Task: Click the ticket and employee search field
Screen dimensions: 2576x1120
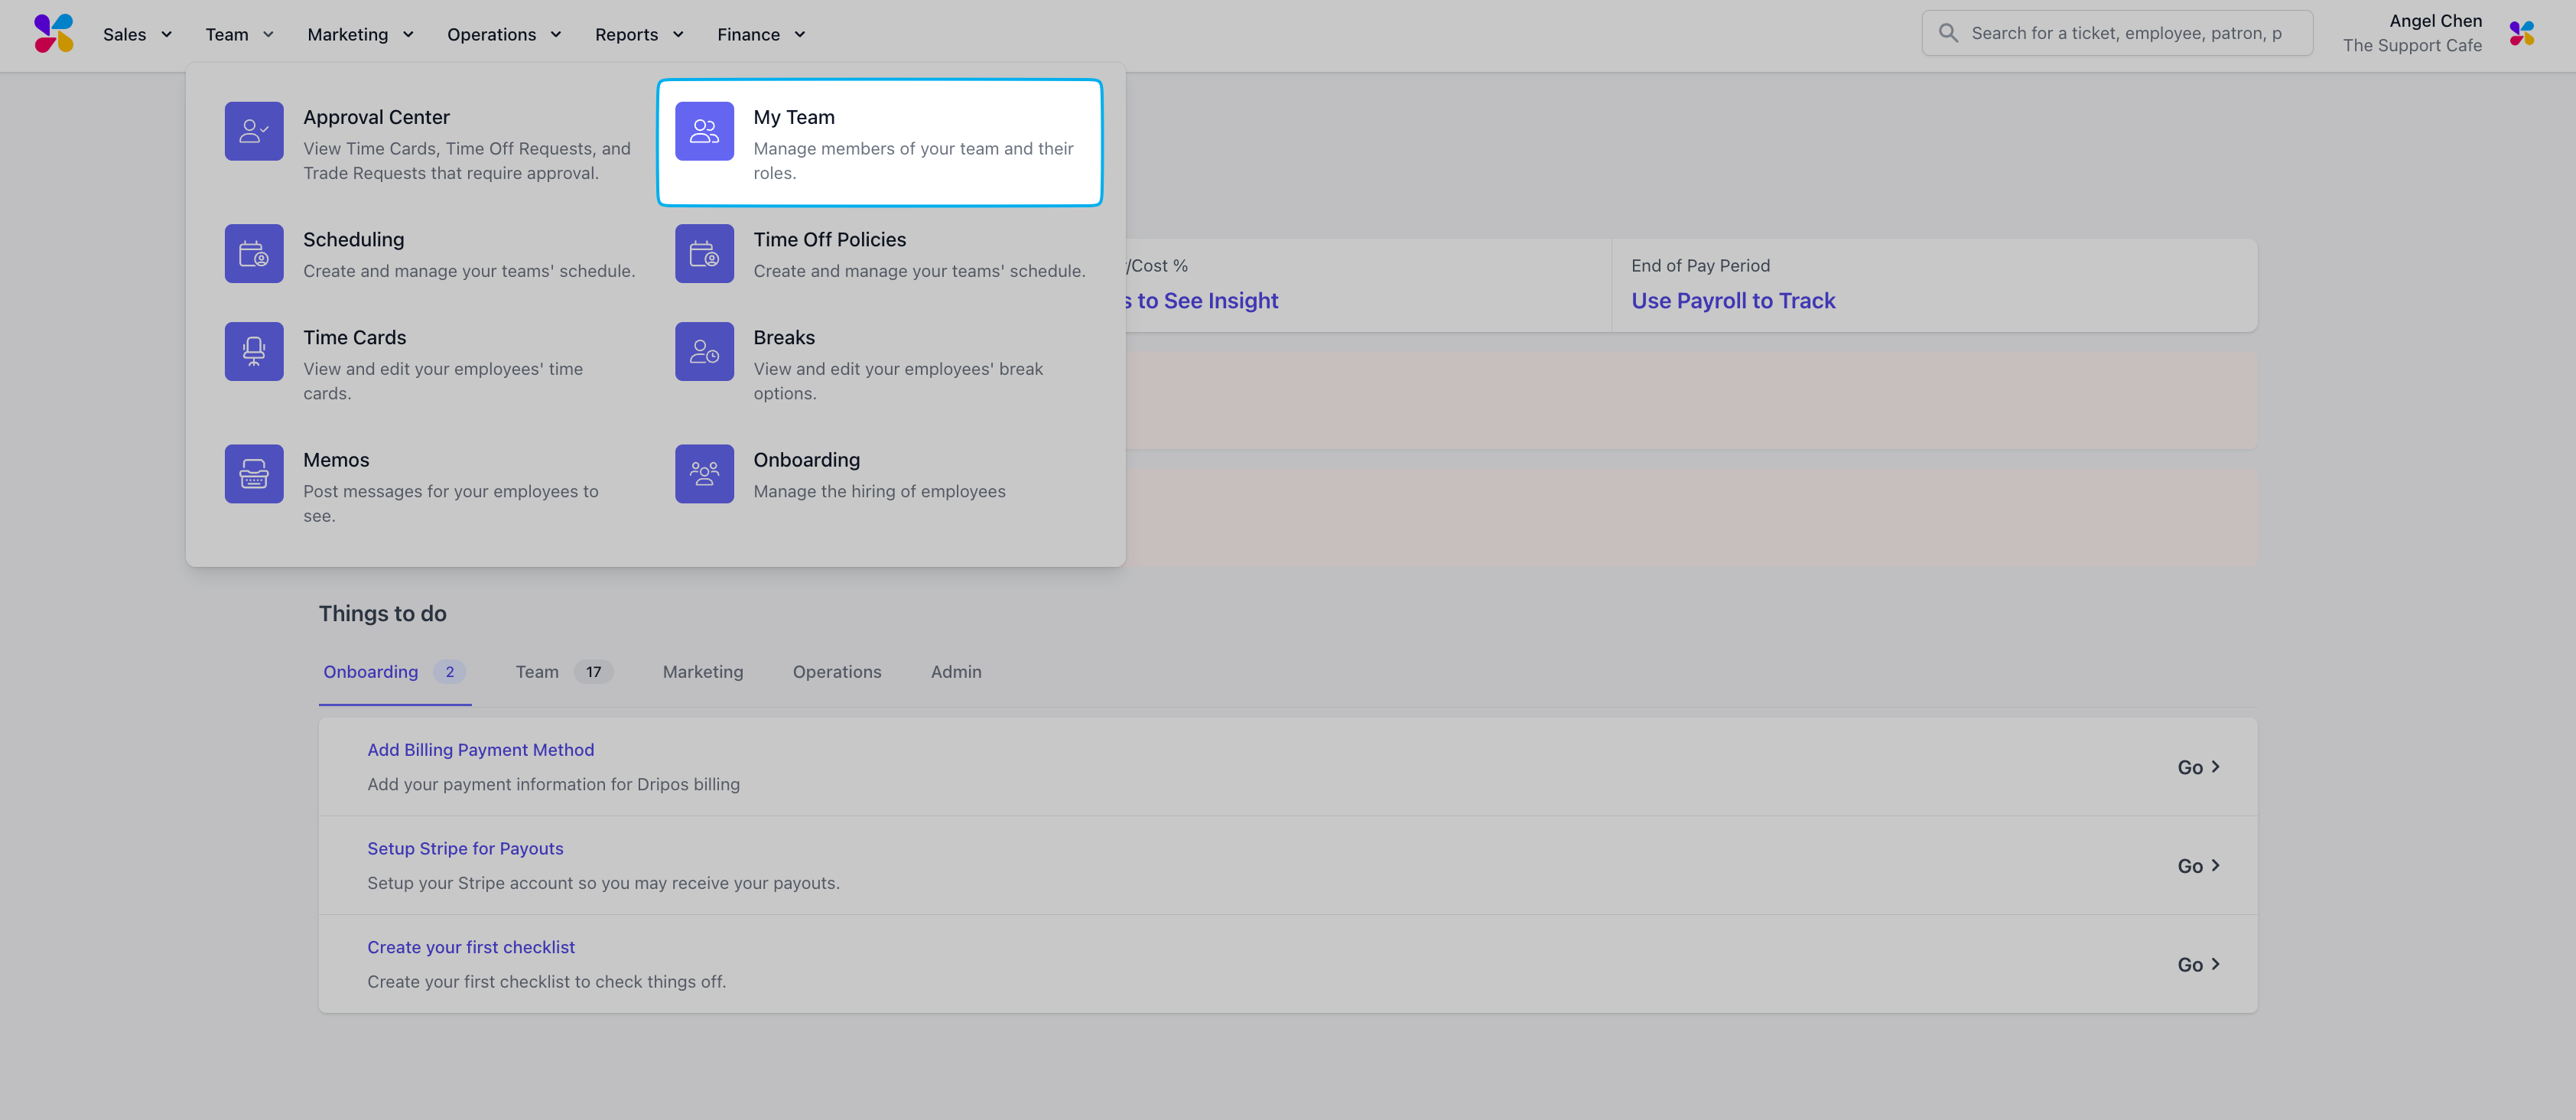Action: click(x=2125, y=34)
